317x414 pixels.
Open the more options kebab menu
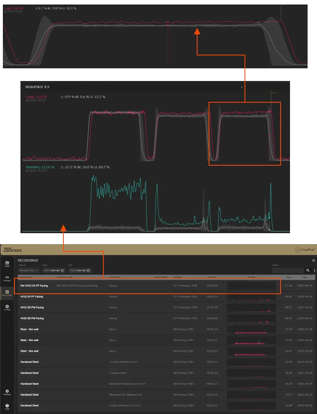(314, 270)
